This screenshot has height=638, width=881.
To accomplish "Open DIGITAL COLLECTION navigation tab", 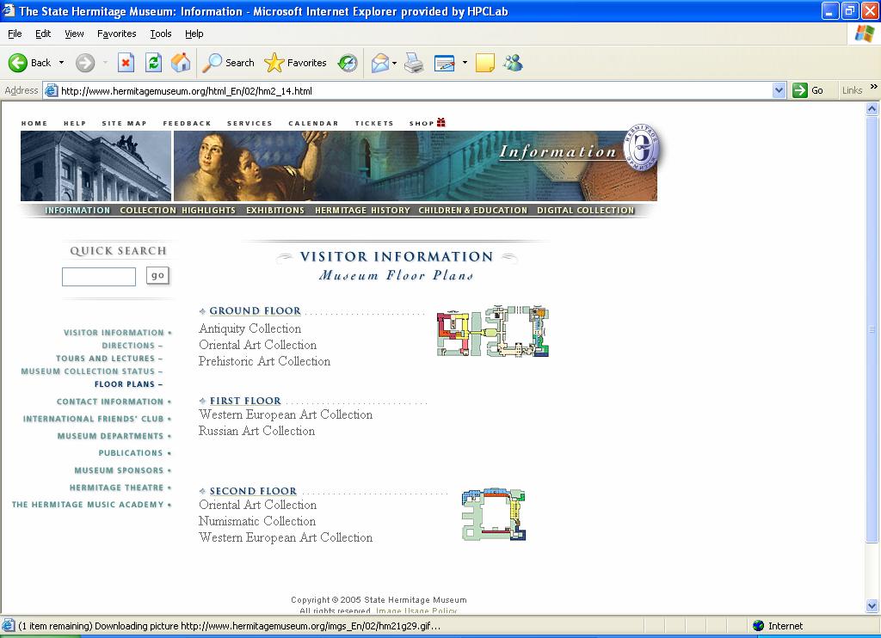I will (x=585, y=210).
